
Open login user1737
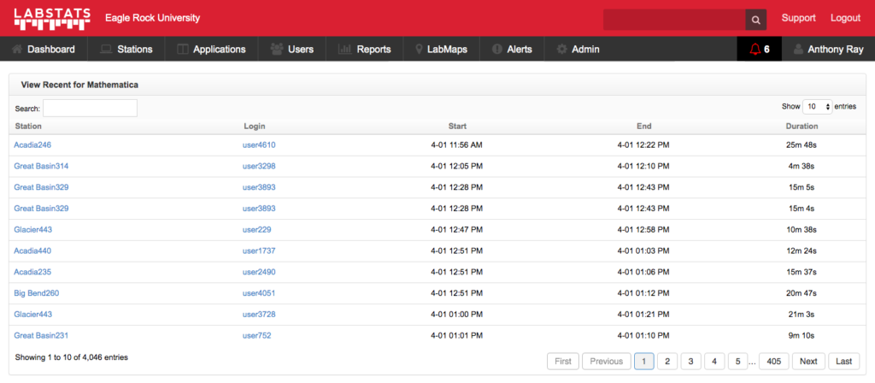(x=259, y=250)
